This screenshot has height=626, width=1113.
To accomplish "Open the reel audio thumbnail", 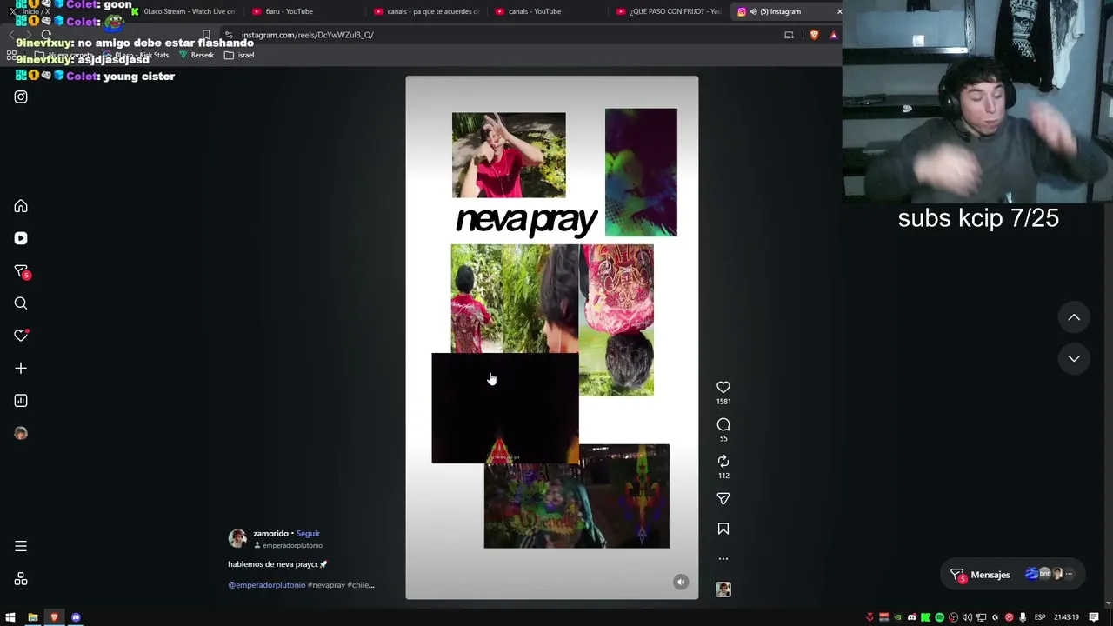I will 723,589.
